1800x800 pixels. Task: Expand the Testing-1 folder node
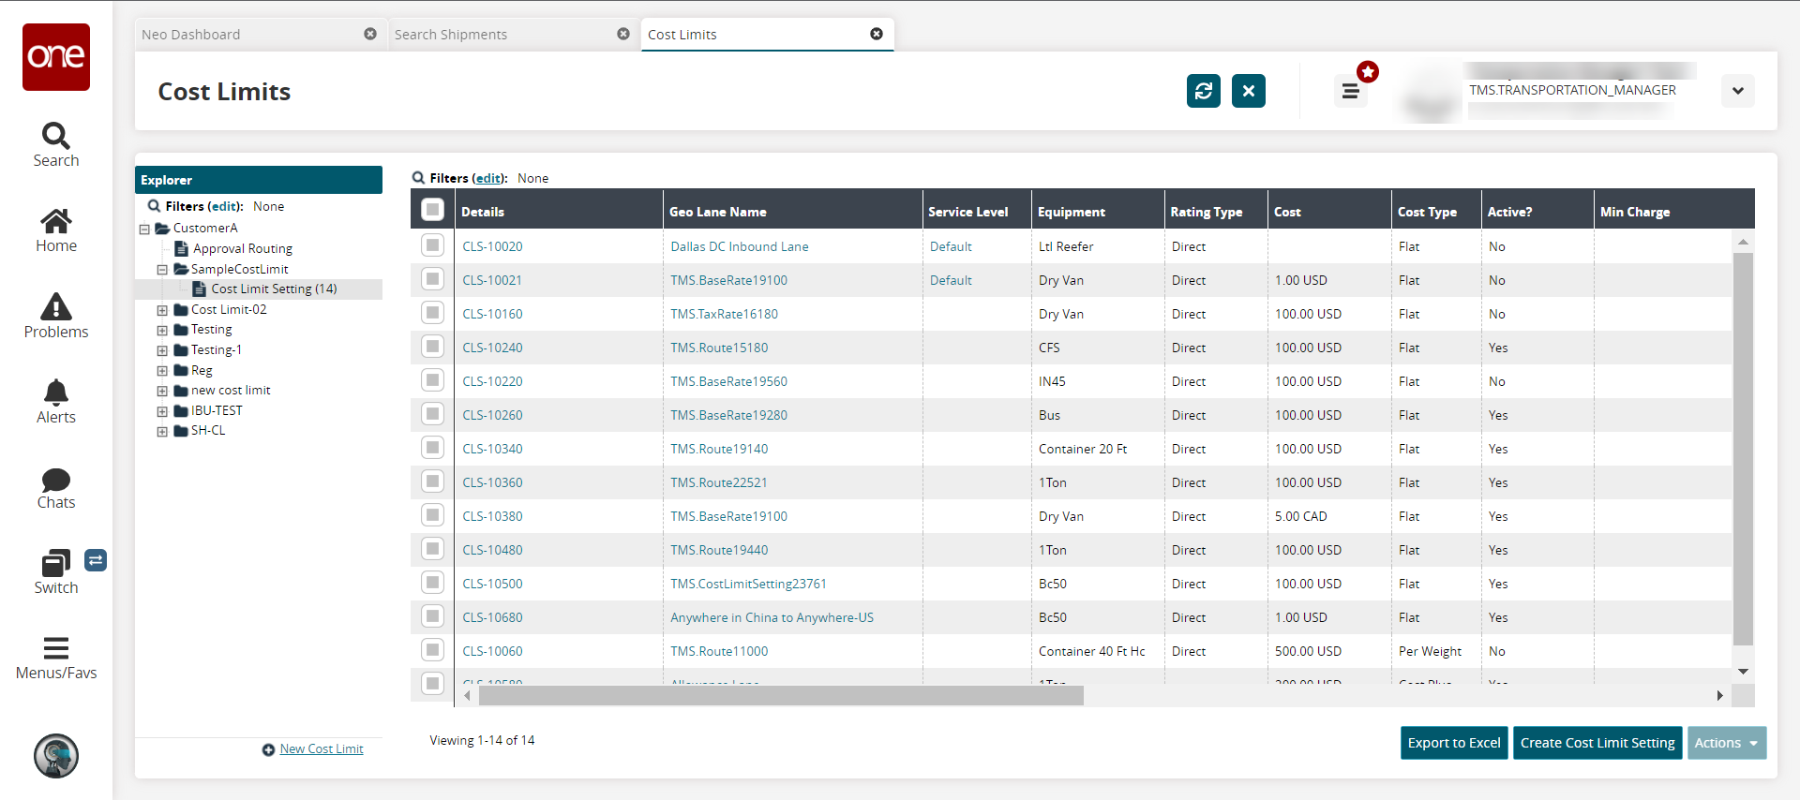(162, 351)
